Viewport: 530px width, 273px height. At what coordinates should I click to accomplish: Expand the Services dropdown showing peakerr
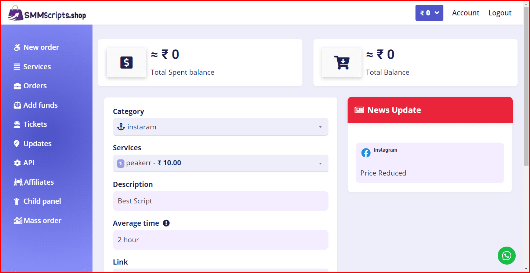click(x=220, y=163)
